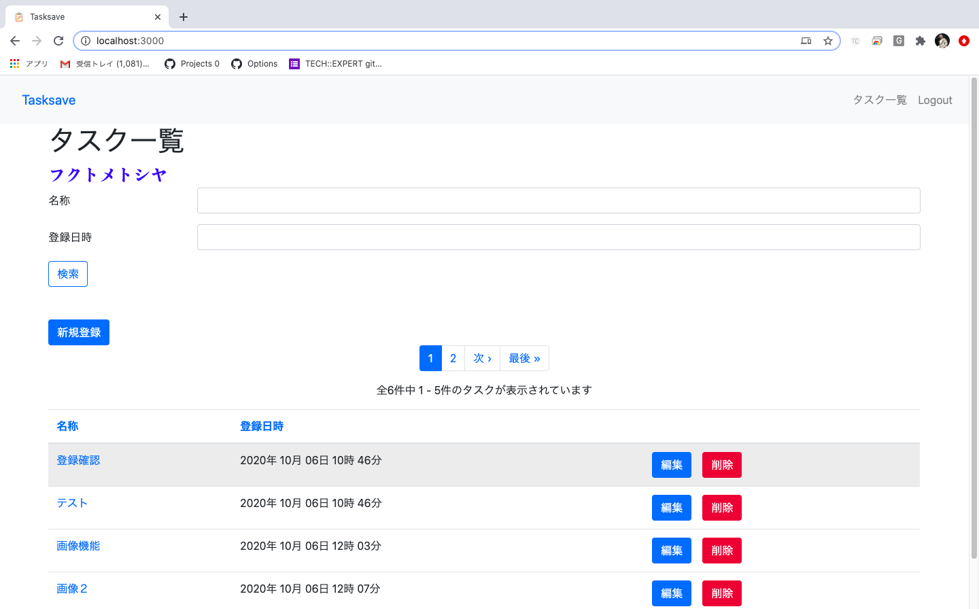Screen dimensions: 979x609
Task: Open the TECH::EXPERT git bookmark
Action: (x=335, y=64)
